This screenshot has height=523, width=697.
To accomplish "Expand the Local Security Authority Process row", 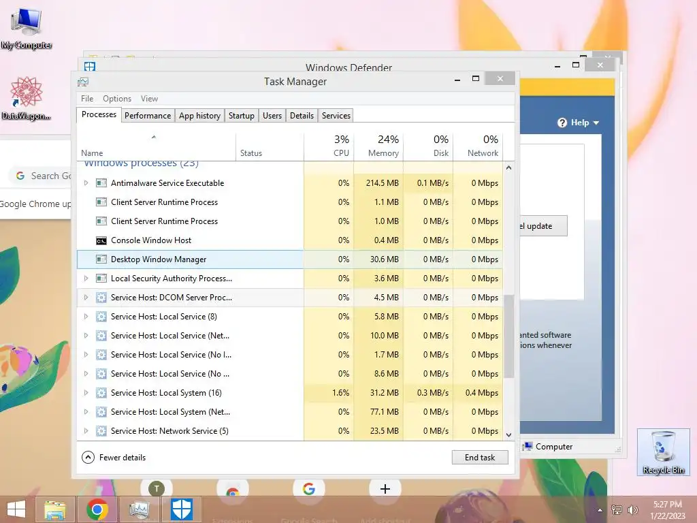I will click(86, 279).
